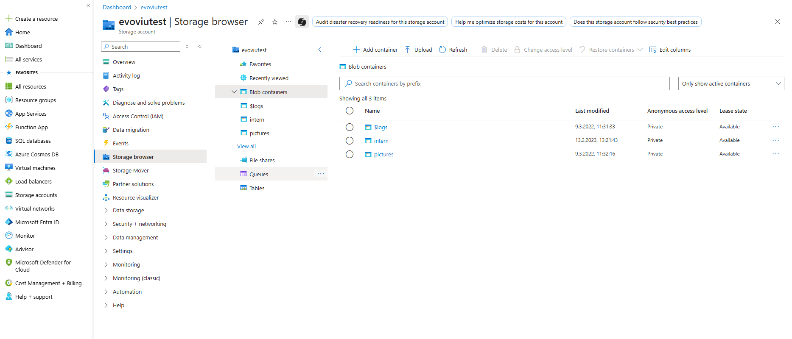
Task: Open the more options ellipsis next to Queues
Action: point(321,174)
